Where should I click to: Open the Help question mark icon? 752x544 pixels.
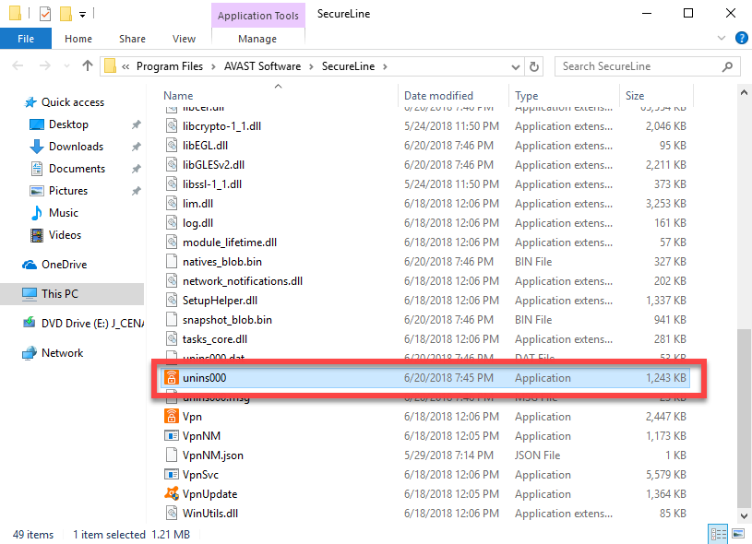pyautogui.click(x=740, y=38)
